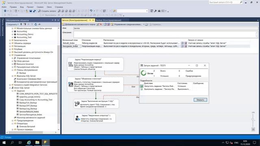The image size is (260, 146).
Task: Select the Rebuild_Index subplan row
Action: (x=156, y=43)
